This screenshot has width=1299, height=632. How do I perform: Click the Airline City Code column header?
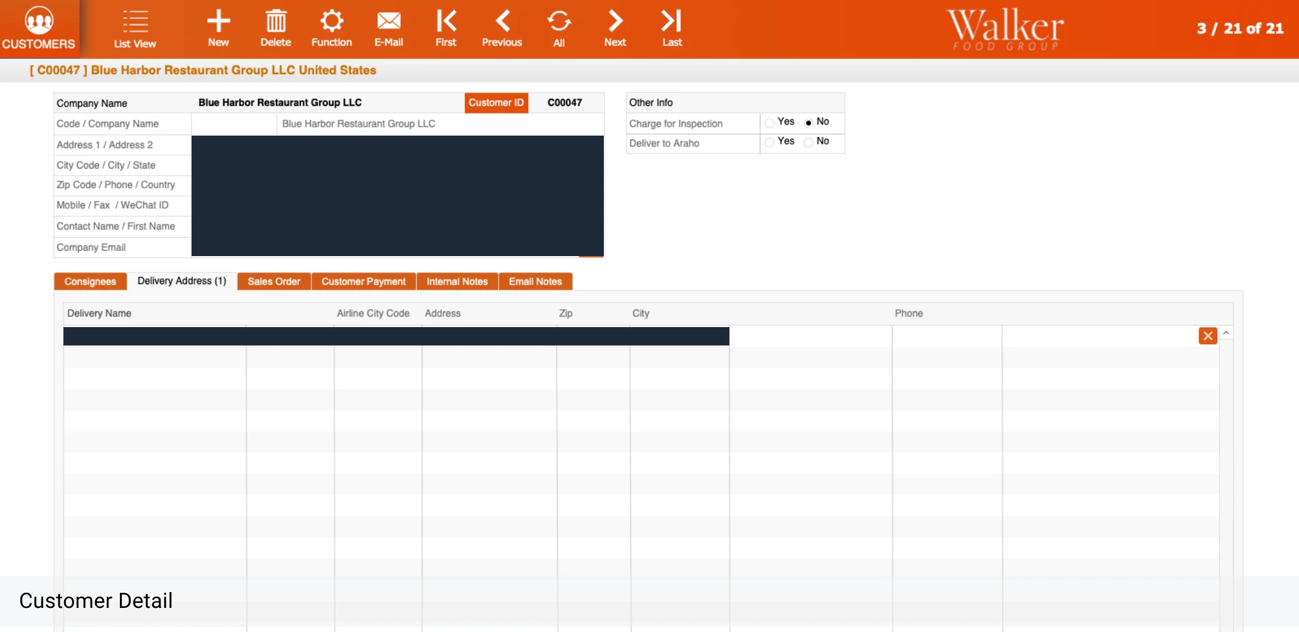click(373, 313)
